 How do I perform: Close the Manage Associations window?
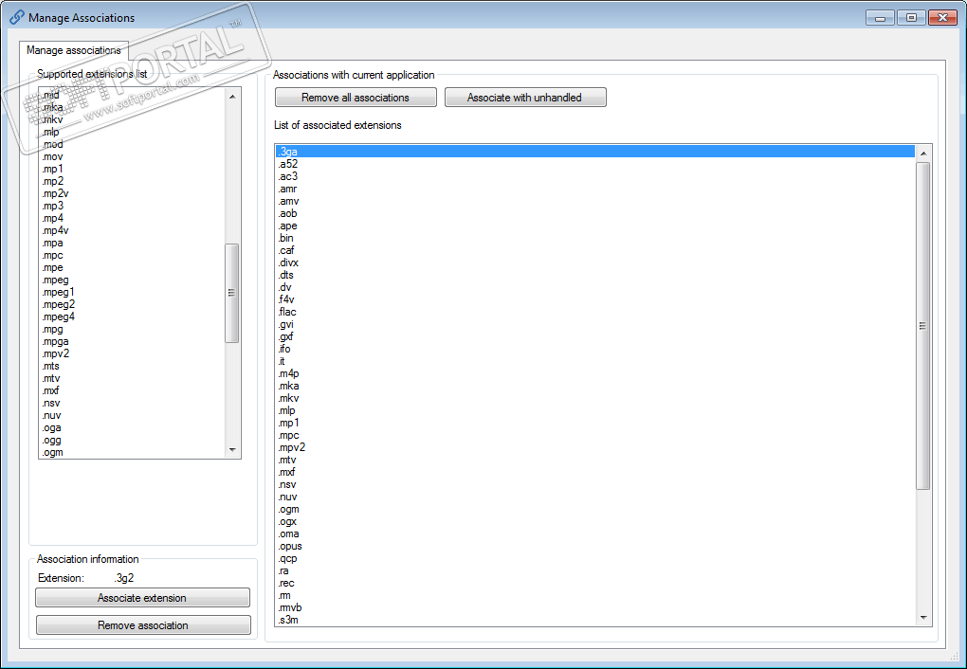pos(943,18)
